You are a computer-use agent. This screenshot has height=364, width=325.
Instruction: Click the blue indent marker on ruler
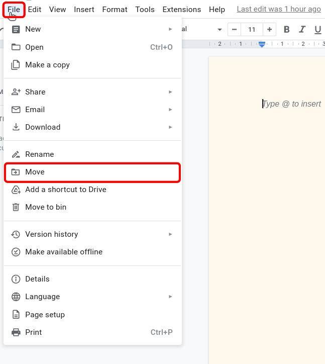tap(262, 45)
